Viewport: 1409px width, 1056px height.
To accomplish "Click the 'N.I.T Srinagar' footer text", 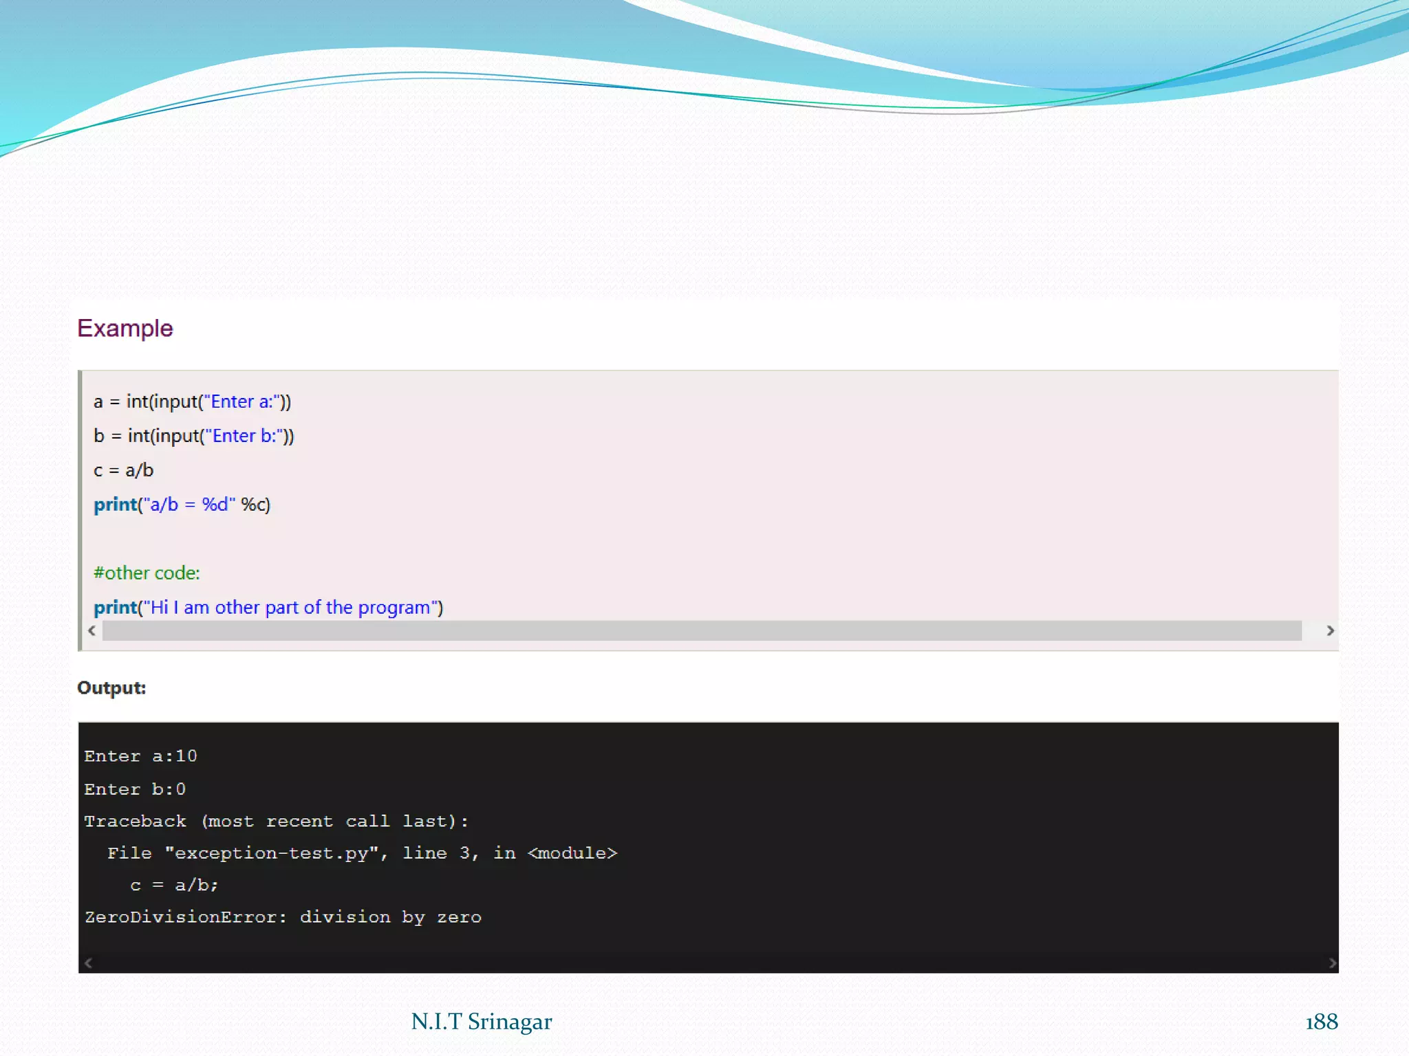I will [481, 1022].
